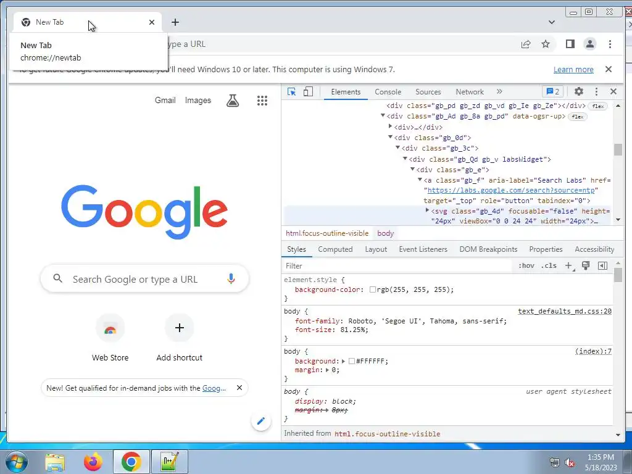The image size is (632, 474).
Task: Expand the collapsed <div>…</div> node
Action: (390, 126)
